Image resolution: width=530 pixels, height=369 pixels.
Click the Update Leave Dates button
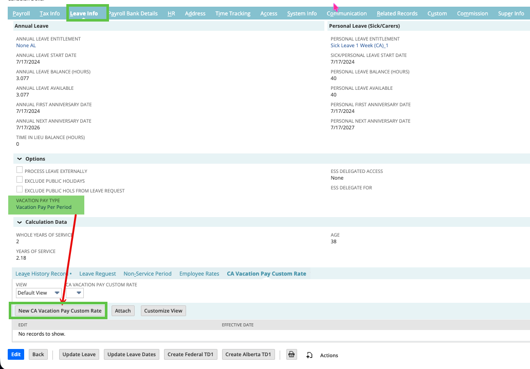click(132, 355)
